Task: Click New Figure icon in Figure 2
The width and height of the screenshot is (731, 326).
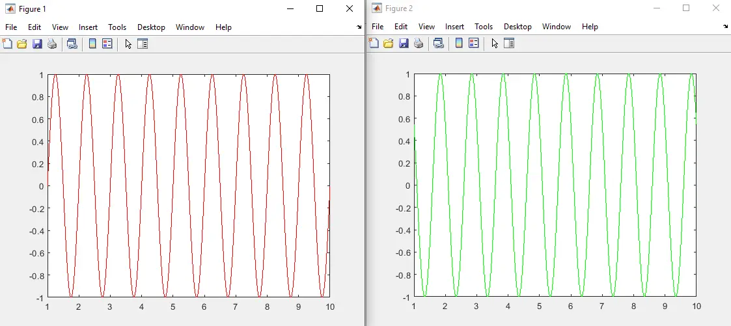Action: tap(374, 44)
